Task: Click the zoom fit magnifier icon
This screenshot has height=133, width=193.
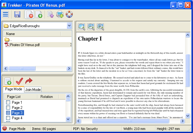Action: pyautogui.click(x=82, y=27)
